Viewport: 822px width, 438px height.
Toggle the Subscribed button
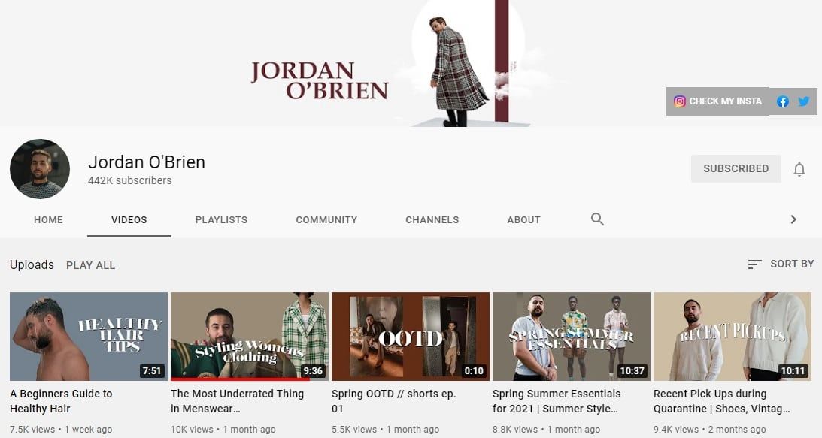pyautogui.click(x=736, y=169)
